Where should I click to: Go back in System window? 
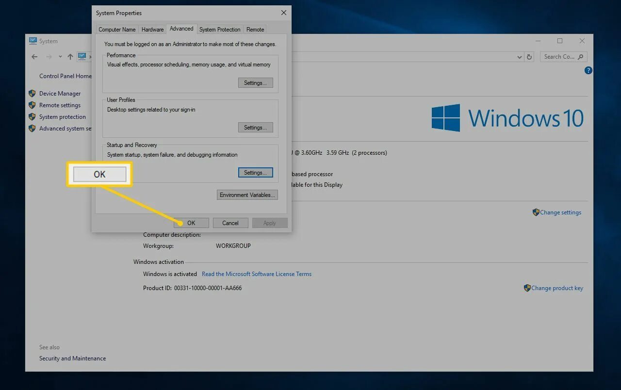pyautogui.click(x=34, y=57)
